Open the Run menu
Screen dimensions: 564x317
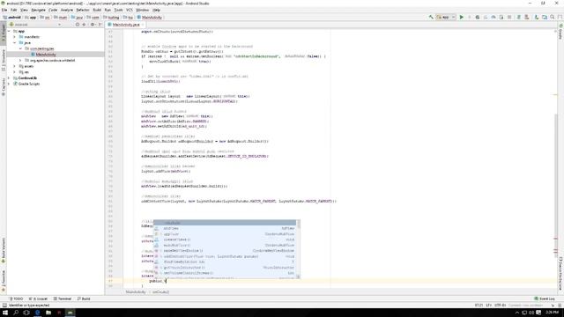pyautogui.click(x=108, y=10)
